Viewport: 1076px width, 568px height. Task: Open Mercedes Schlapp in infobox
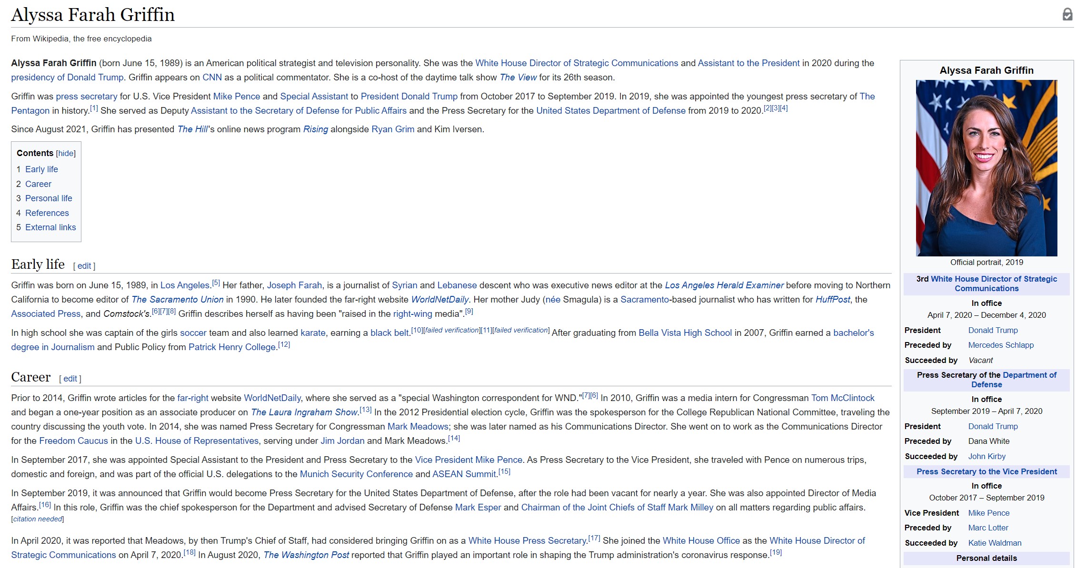1001,345
